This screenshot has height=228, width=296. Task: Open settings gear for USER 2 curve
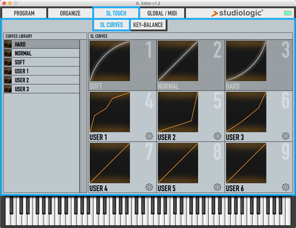(217, 136)
